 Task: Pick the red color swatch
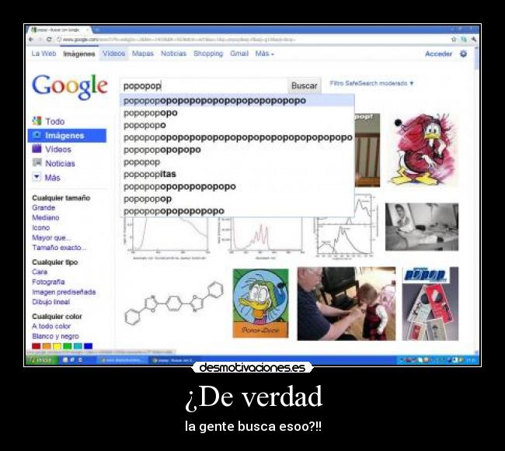(x=36, y=346)
